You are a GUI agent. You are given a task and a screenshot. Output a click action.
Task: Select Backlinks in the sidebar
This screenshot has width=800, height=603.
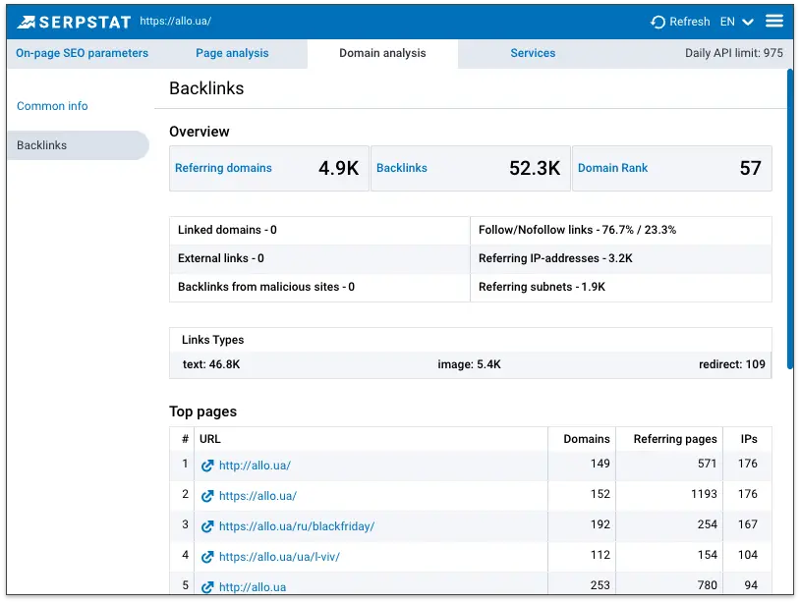pos(41,144)
